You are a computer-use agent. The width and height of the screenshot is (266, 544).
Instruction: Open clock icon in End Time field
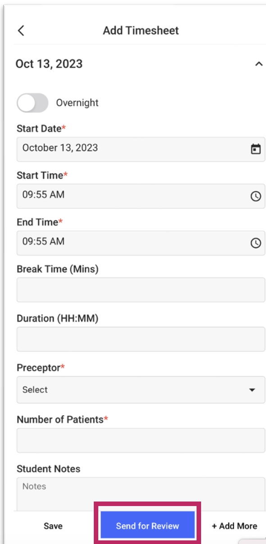[256, 243]
